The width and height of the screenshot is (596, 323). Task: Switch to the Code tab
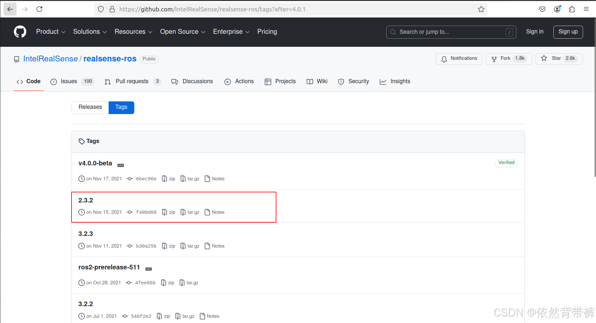29,82
